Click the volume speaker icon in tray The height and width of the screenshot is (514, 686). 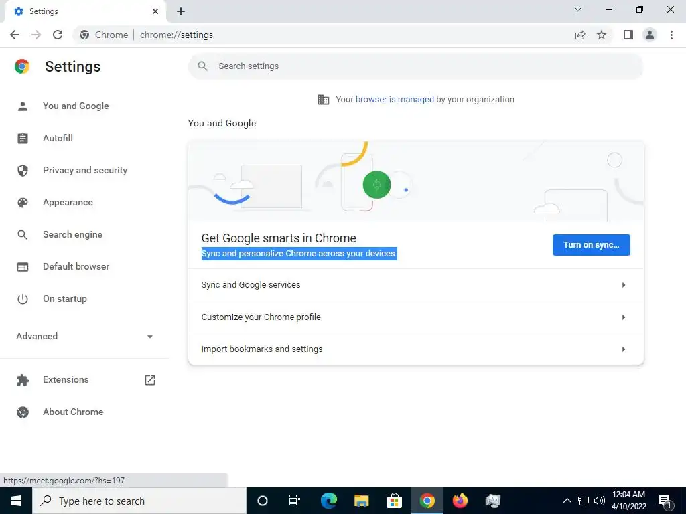(600, 501)
